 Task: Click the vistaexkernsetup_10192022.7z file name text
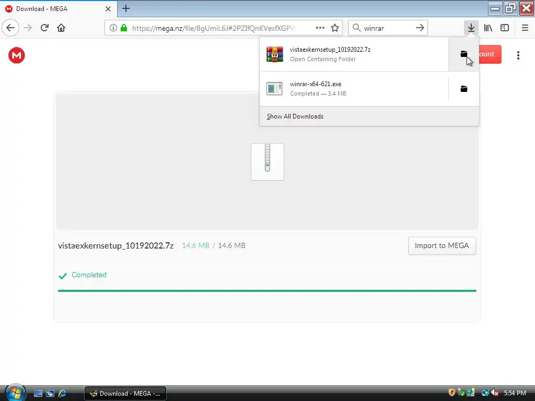click(x=115, y=245)
